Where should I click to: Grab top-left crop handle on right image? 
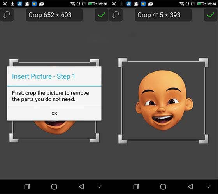tap(123, 62)
